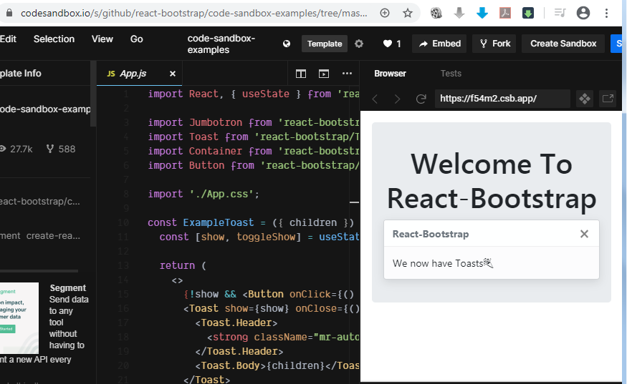Screen dimensions: 627x384
Task: Open the Go menu
Action: pyautogui.click(x=136, y=39)
